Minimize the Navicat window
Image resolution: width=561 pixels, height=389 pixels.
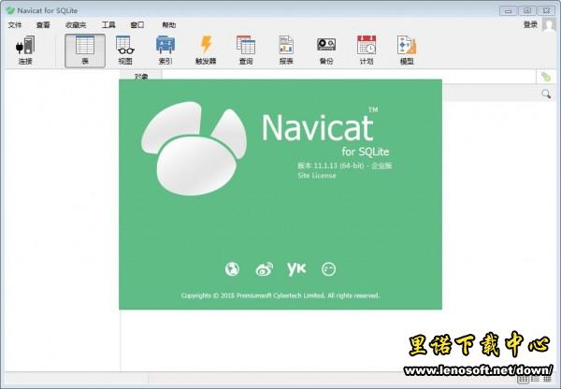click(x=508, y=10)
